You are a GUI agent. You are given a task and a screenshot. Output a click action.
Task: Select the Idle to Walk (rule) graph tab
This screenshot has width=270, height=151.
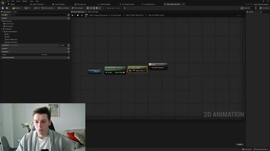(78, 12)
